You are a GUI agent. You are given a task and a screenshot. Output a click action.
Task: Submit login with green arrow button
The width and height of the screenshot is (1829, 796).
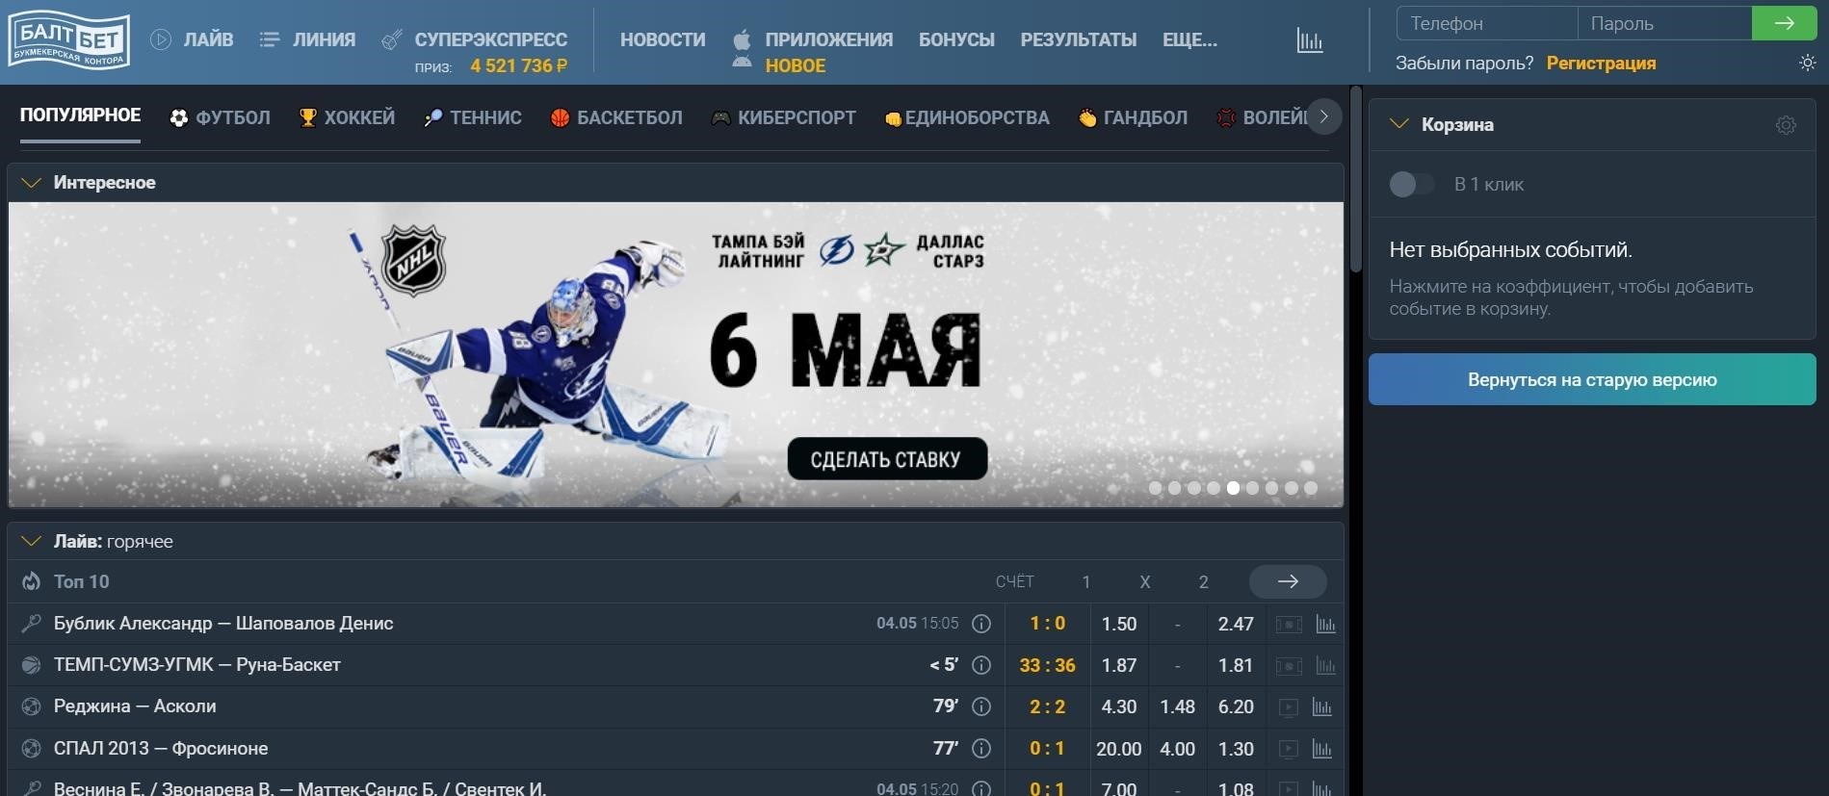pyautogui.click(x=1784, y=23)
